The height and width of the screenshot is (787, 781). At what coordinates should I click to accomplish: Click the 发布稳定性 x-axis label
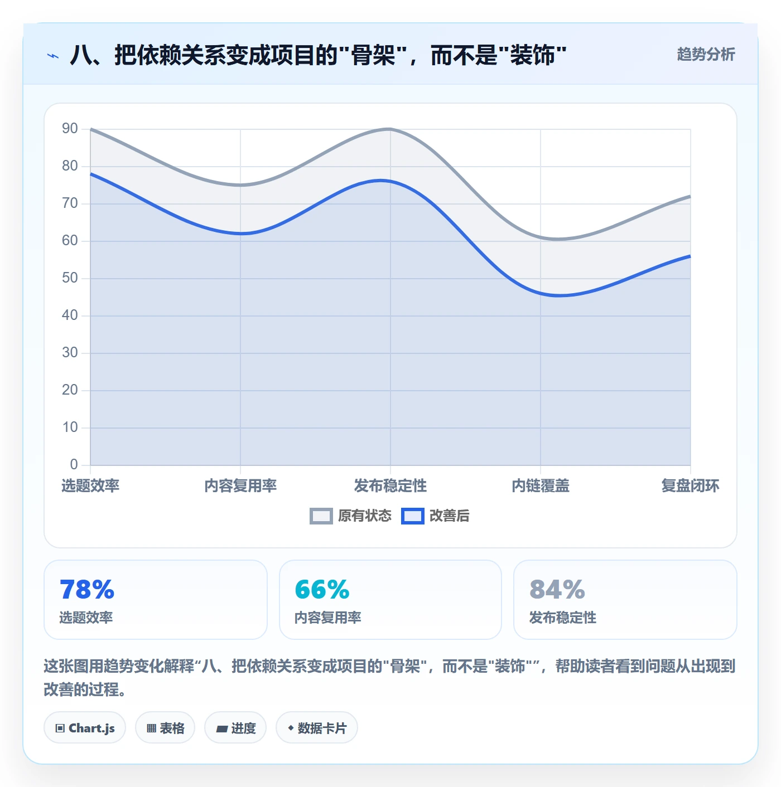pos(390,486)
